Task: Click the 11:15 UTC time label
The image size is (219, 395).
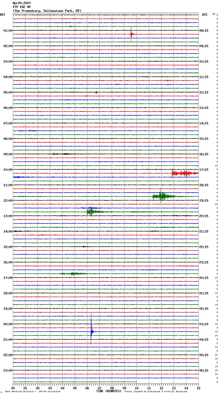Action: point(204,77)
